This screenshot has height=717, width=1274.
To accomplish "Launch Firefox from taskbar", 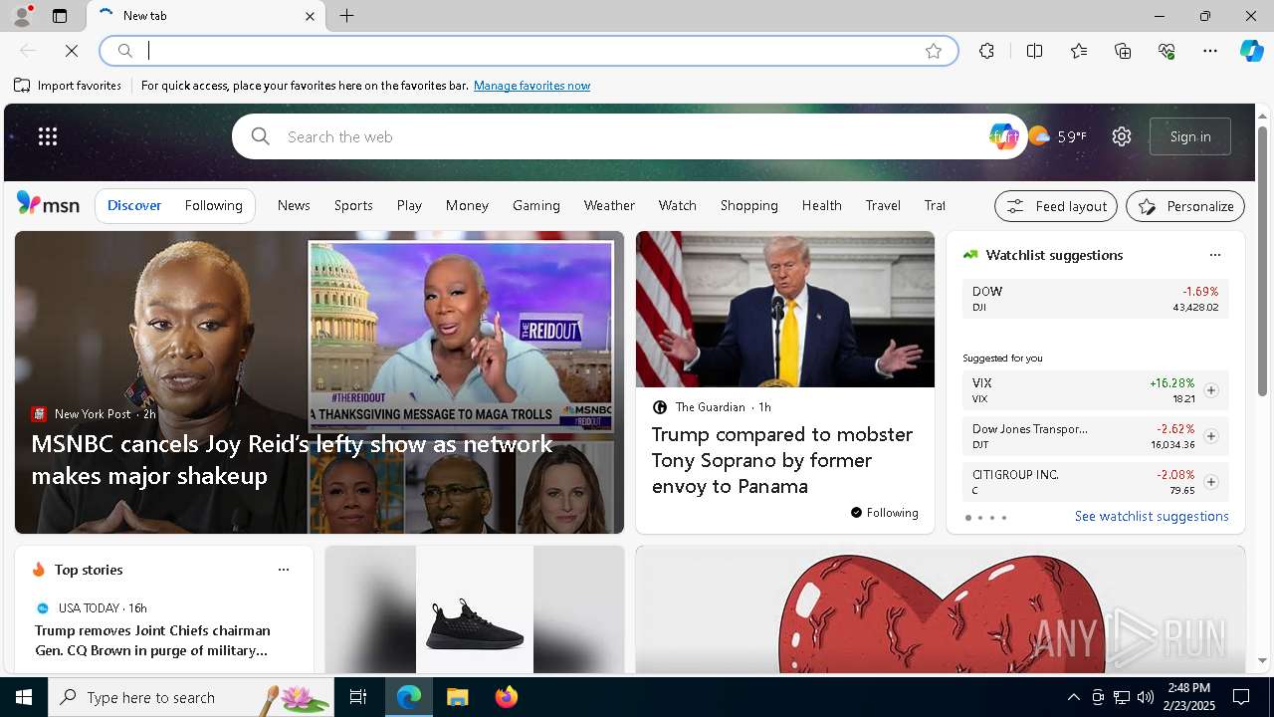I will [507, 697].
